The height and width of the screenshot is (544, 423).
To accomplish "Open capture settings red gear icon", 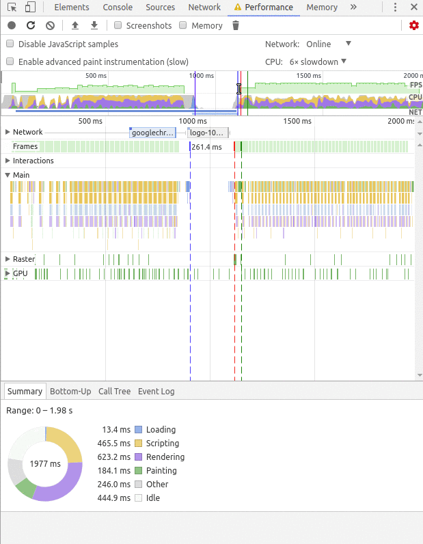I will (x=413, y=25).
